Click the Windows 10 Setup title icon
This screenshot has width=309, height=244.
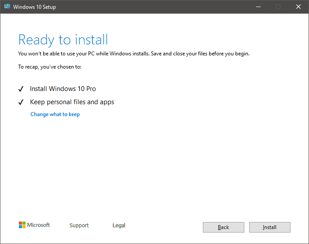coord(7,7)
